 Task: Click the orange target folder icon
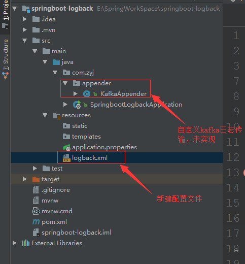pos(36,179)
